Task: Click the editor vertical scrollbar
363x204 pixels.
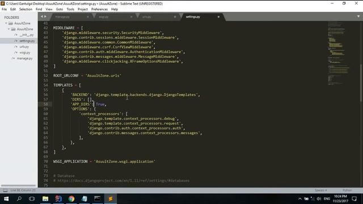Action: [x=361, y=83]
